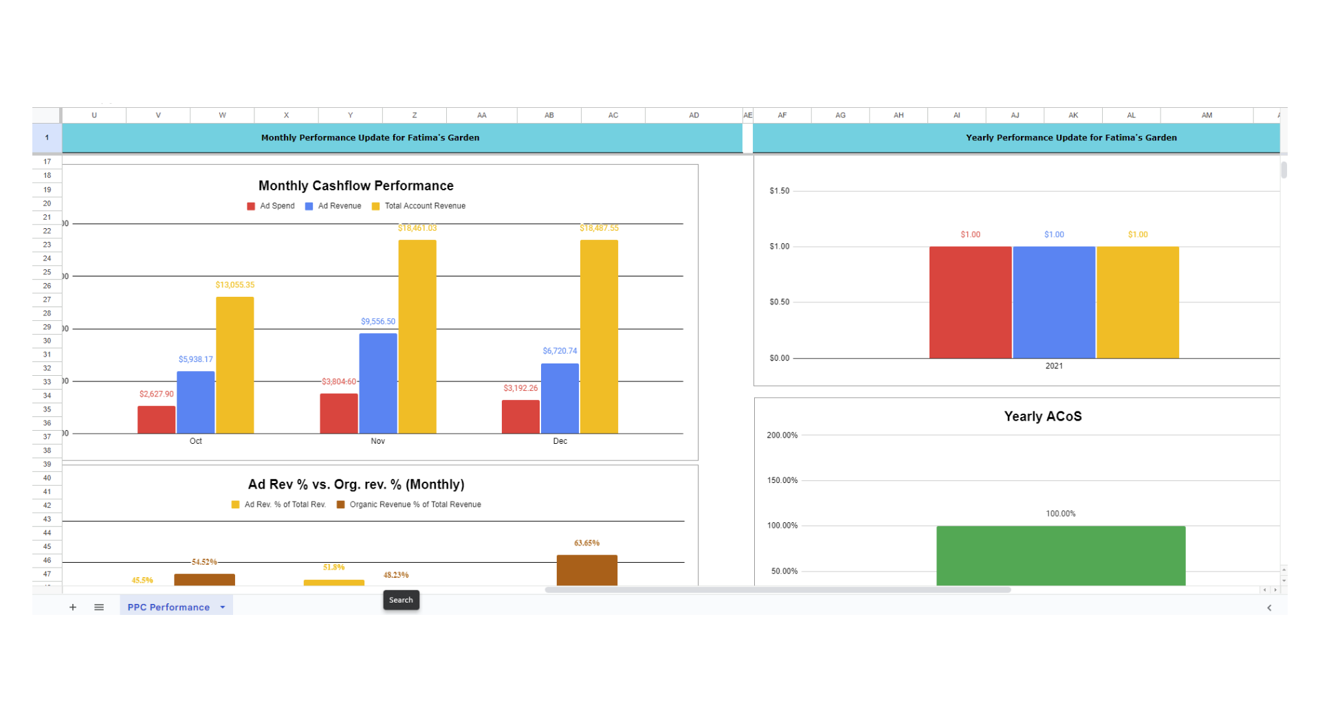Click red Ad Spend legend swatch
Screen dimensions: 1320x718
(x=251, y=206)
